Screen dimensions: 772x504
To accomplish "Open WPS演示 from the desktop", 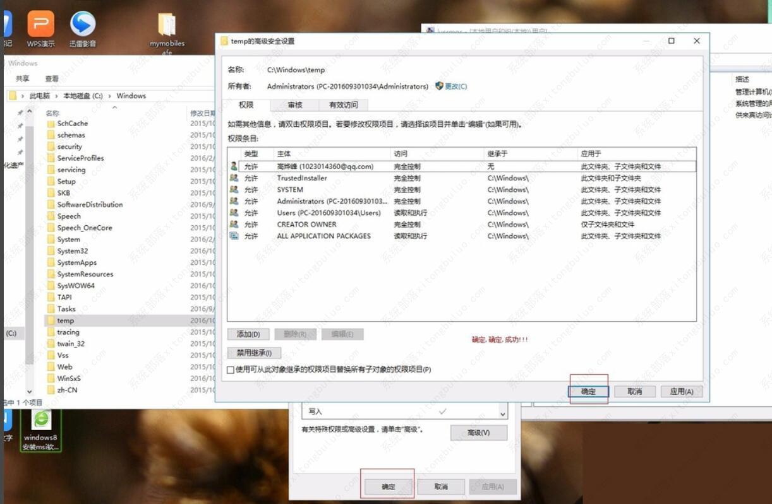I will pos(41,24).
